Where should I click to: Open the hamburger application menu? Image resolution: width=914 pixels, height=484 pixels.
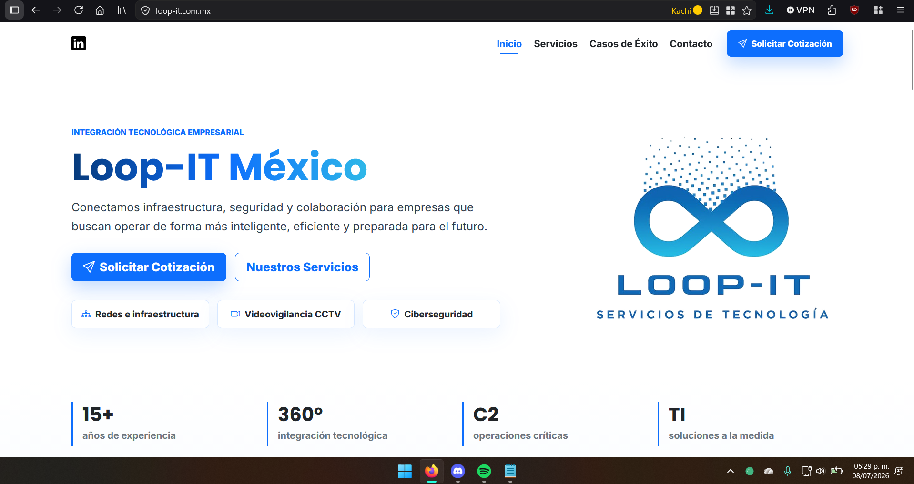pyautogui.click(x=901, y=10)
